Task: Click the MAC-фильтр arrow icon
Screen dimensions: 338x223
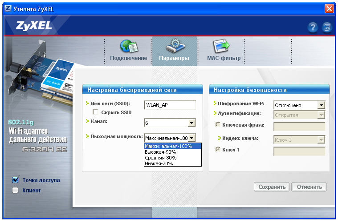Action: pyautogui.click(x=221, y=46)
